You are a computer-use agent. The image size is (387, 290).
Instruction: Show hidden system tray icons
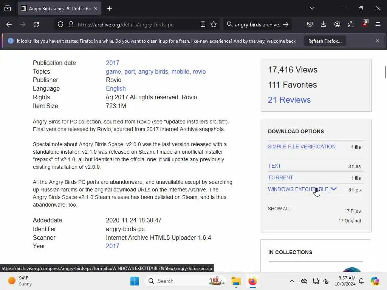pos(292,281)
